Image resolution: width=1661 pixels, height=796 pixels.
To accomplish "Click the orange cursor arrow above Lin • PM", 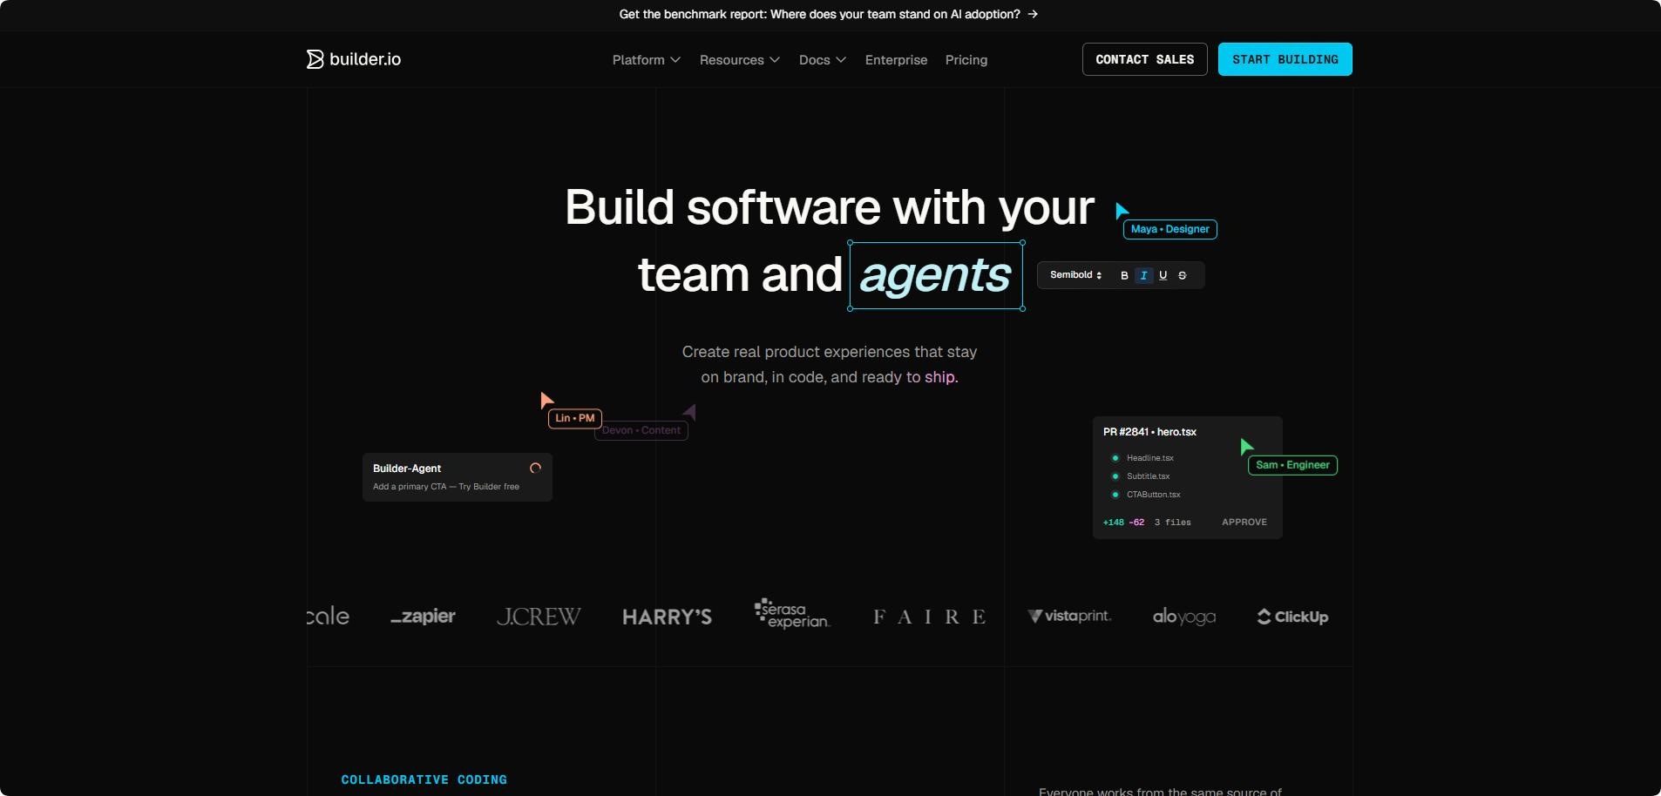I will (x=546, y=400).
